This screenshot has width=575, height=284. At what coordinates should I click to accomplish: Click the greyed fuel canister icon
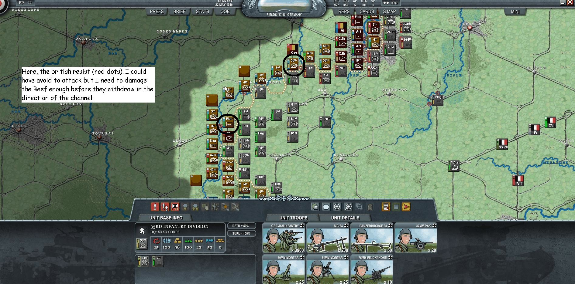(370, 207)
